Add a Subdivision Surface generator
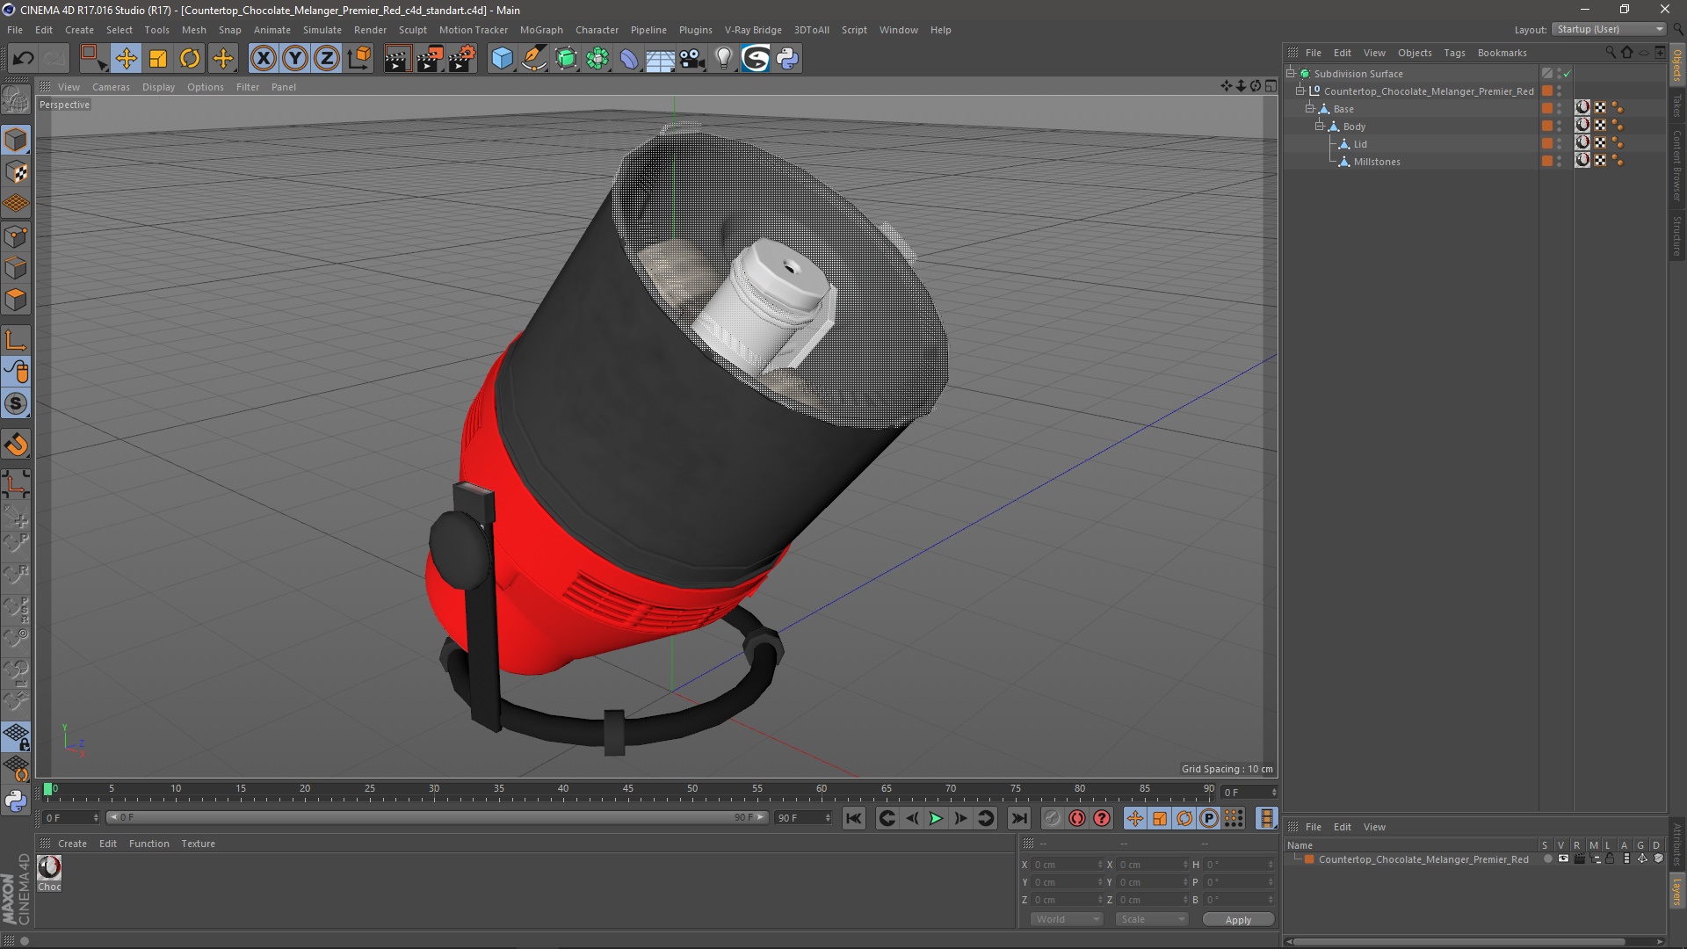 [566, 58]
